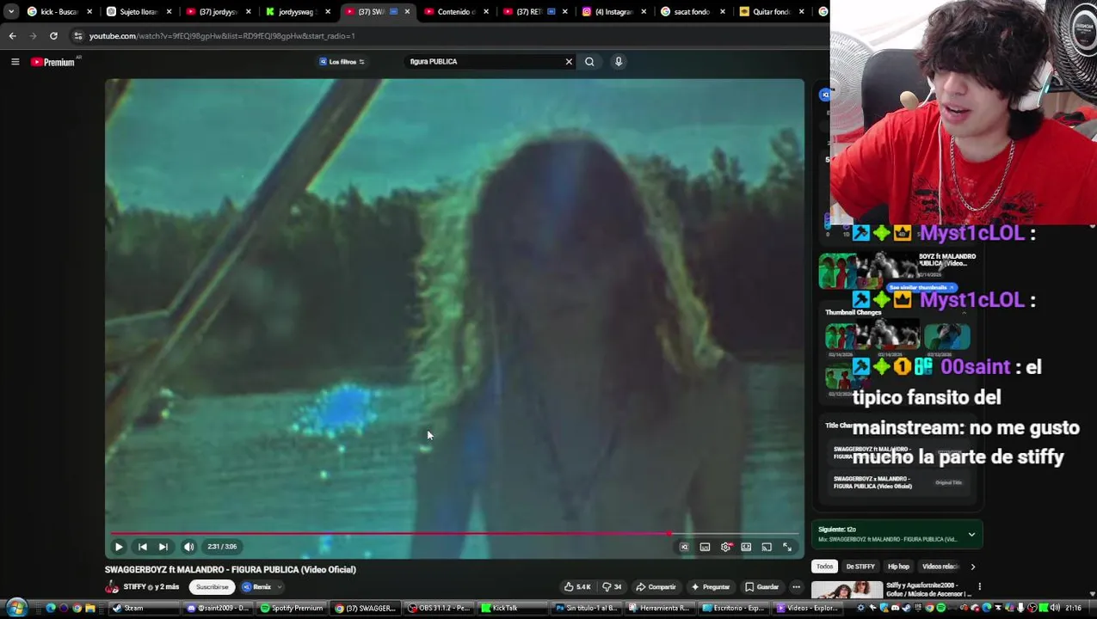
Task: Open the STIFFY y 2 más channel link
Action: pos(151,587)
